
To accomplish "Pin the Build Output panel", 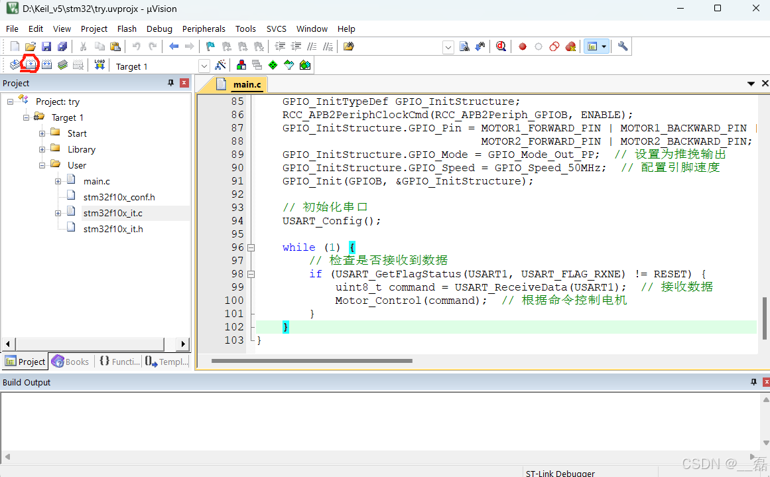I will [x=754, y=382].
